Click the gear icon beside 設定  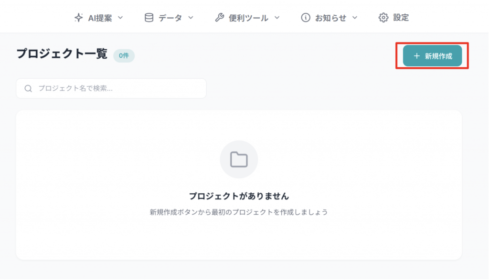point(383,18)
